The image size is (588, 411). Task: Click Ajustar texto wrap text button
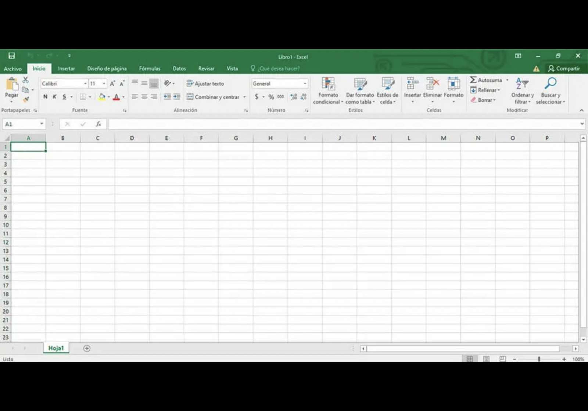coord(205,83)
